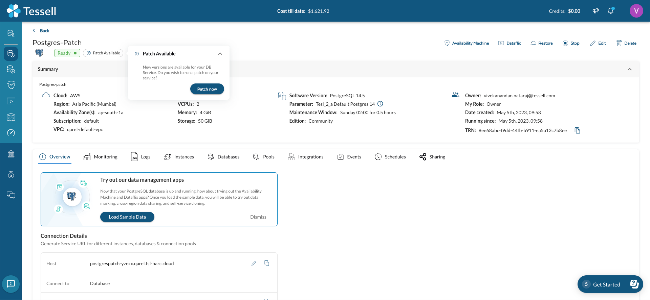This screenshot has height=300, width=650.
Task: Copy the Host address
Action: coord(267,263)
